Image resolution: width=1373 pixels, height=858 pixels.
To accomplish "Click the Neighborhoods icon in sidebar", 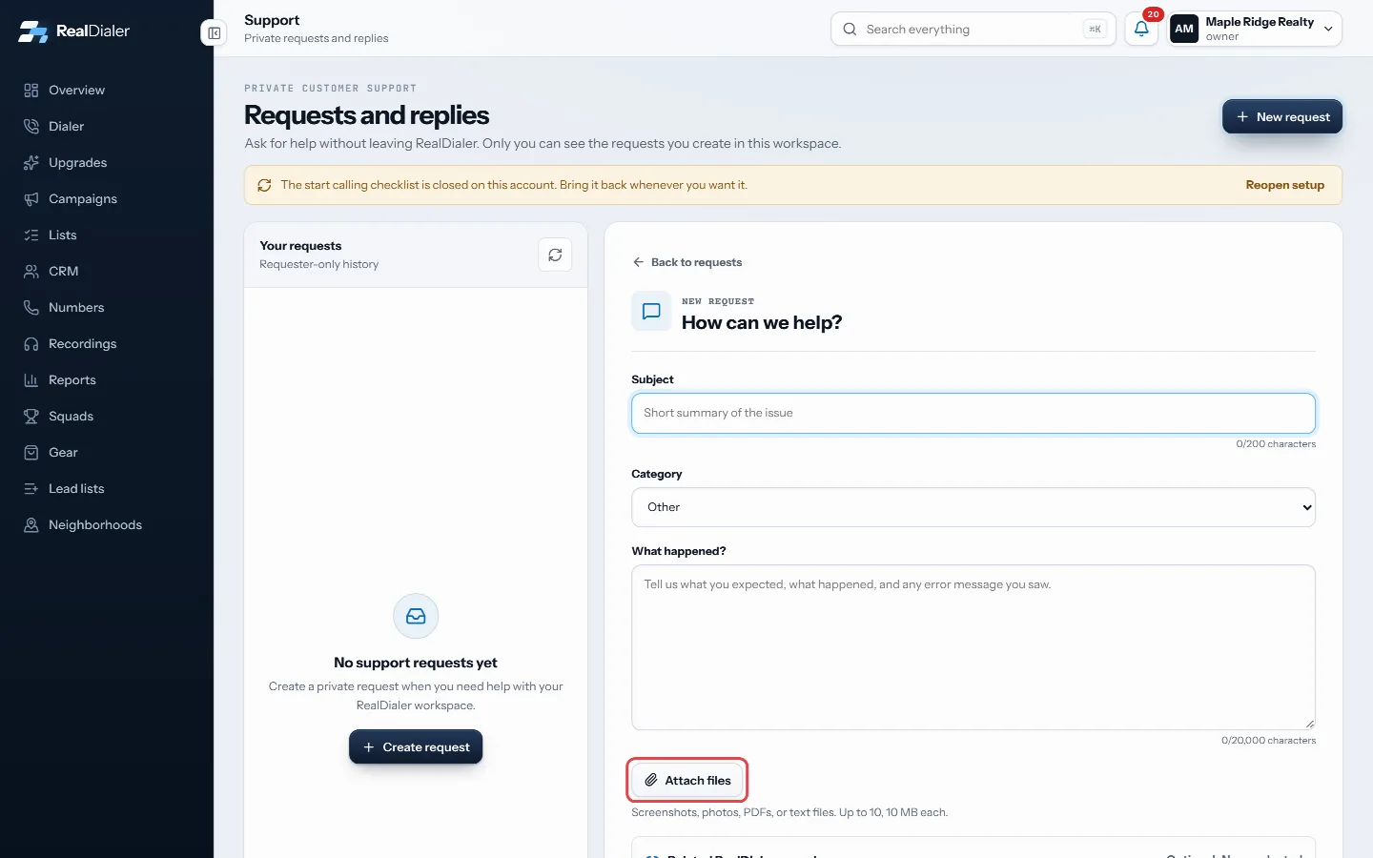I will 31,525.
